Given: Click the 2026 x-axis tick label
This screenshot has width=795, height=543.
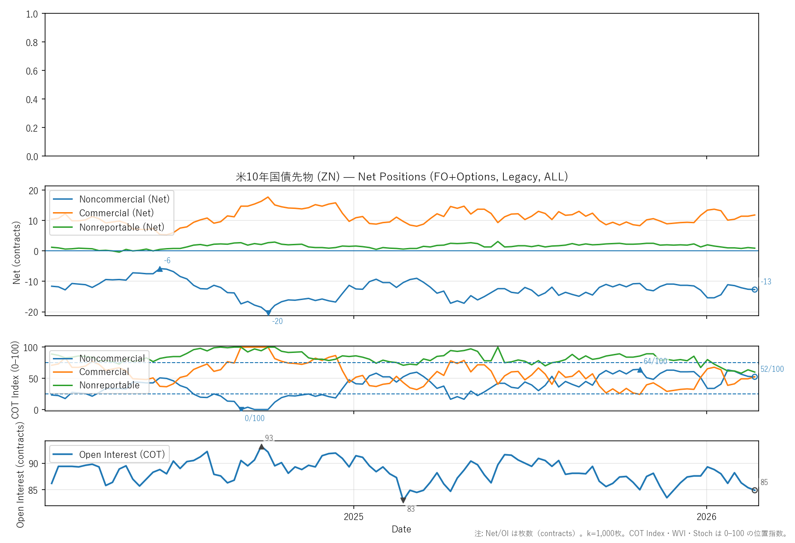Looking at the screenshot, I should [x=706, y=517].
